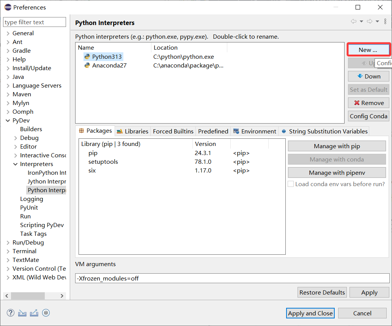392x326 pixels.
Task: Click the tree scroll right arrow
Action: (62, 296)
